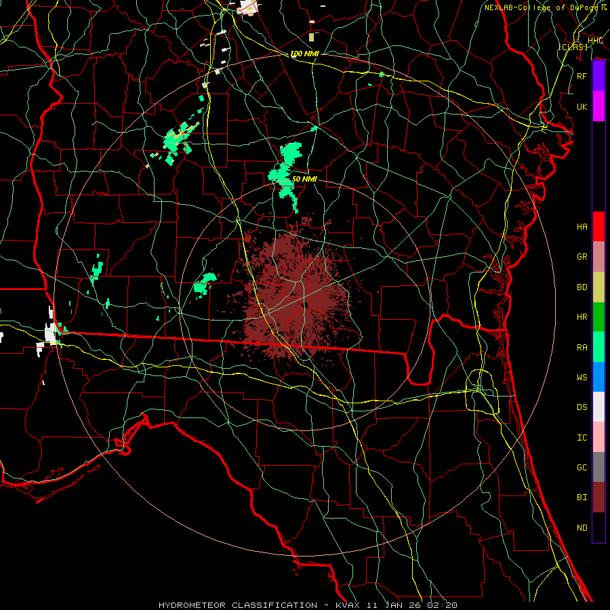This screenshot has height=610, width=610.
Task: Click the maroon BI legend color swatch
Action: (x=598, y=497)
